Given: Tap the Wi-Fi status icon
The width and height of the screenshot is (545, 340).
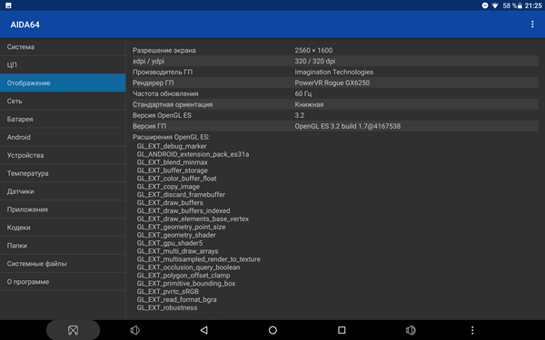Looking at the screenshot, I should pyautogui.click(x=495, y=5).
